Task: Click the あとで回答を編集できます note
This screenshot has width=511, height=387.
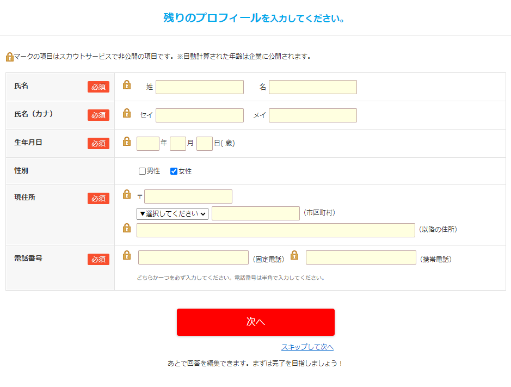Action: point(255,363)
